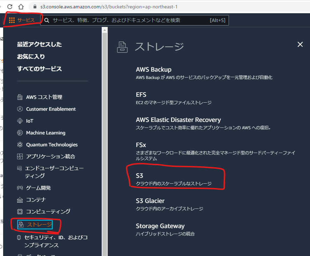Screen dimensions: 310x256
Task: Reload the browser page
Action: click(x=10, y=7)
